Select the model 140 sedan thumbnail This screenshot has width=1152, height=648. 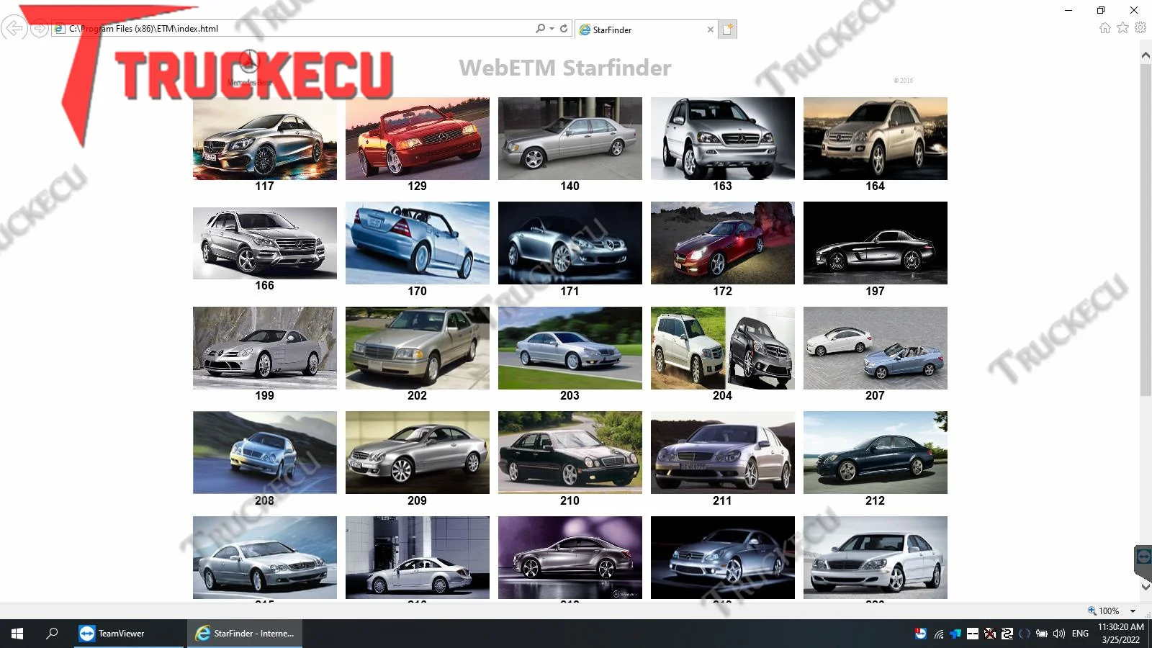(570, 138)
